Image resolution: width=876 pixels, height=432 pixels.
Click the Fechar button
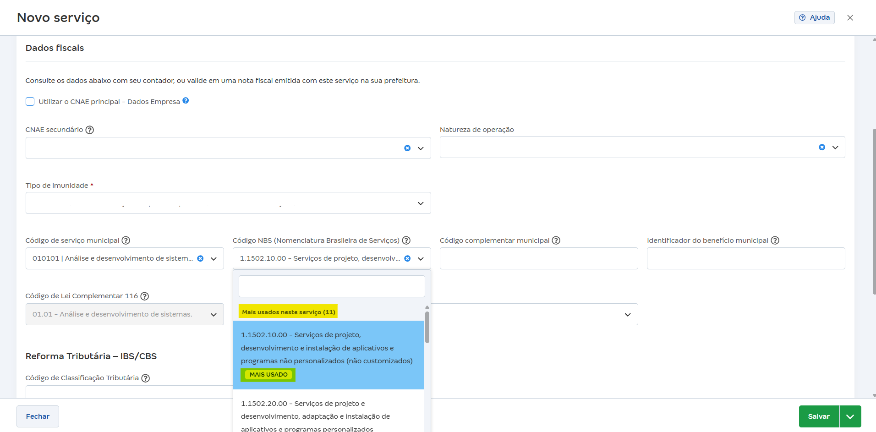(x=38, y=416)
